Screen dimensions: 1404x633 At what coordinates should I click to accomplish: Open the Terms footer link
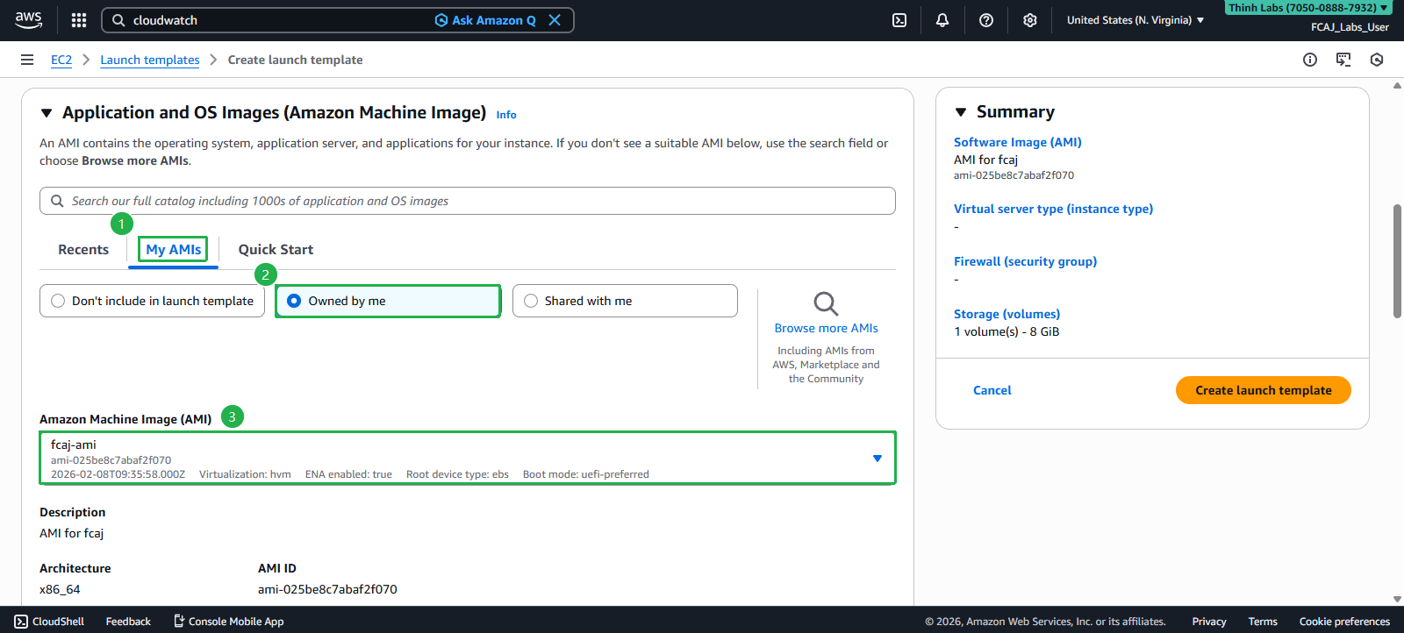point(1263,622)
